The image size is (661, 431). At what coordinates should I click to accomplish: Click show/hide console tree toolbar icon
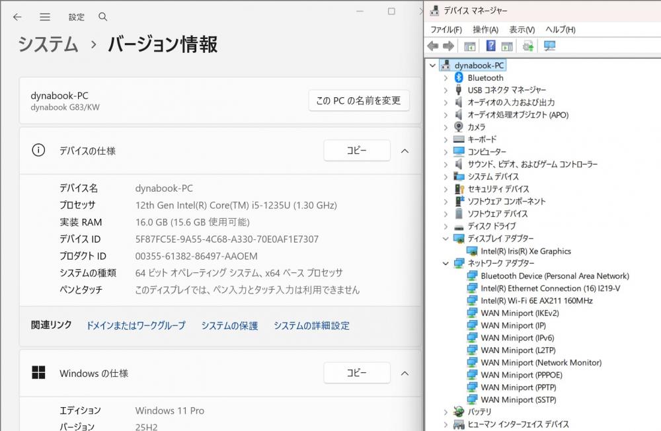pyautogui.click(x=469, y=46)
